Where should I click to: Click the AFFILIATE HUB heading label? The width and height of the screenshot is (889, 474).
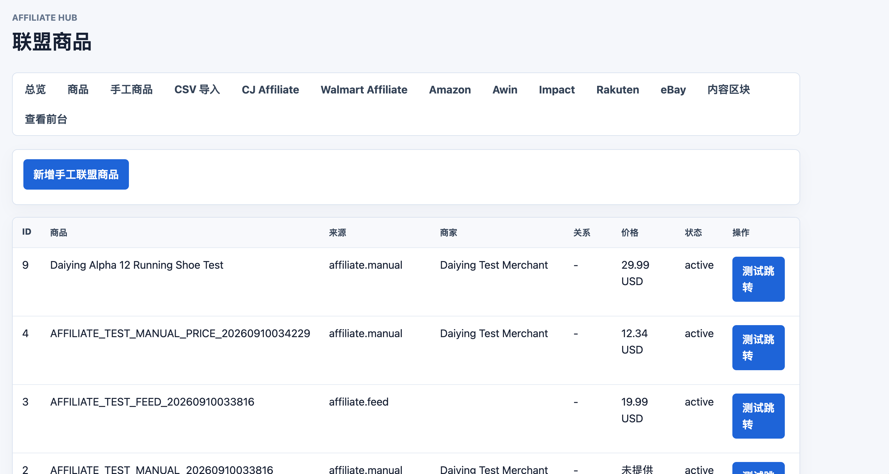pos(44,18)
